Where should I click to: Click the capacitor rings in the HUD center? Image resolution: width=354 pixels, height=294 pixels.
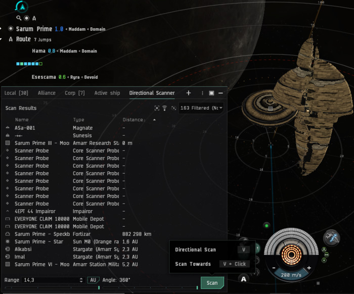click(x=291, y=255)
